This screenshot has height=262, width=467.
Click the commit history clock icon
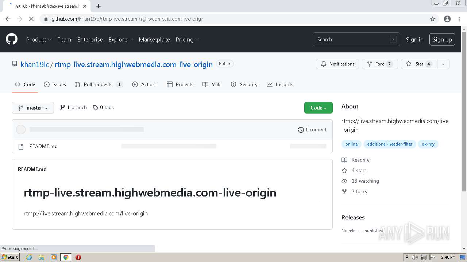click(301, 130)
